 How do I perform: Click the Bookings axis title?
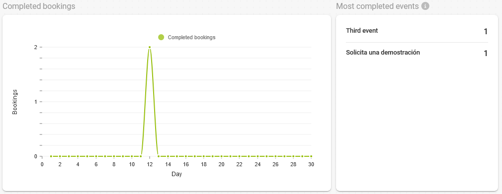[15, 102]
